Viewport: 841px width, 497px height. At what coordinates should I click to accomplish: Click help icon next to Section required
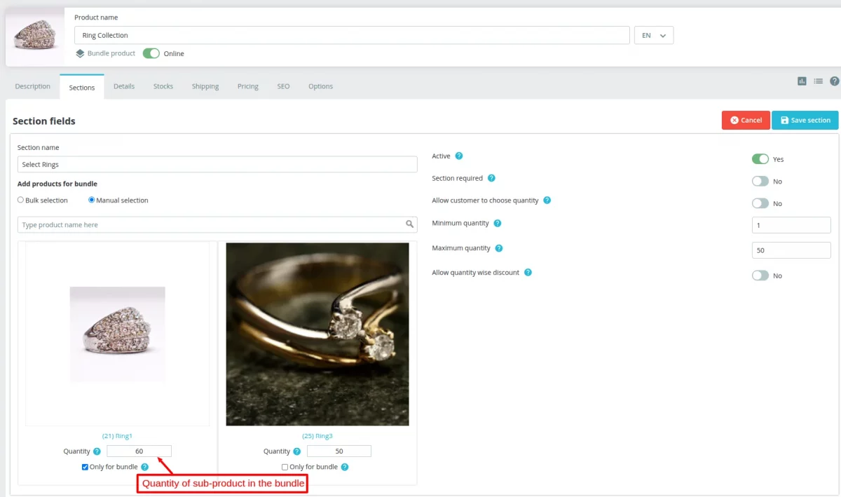[491, 179]
